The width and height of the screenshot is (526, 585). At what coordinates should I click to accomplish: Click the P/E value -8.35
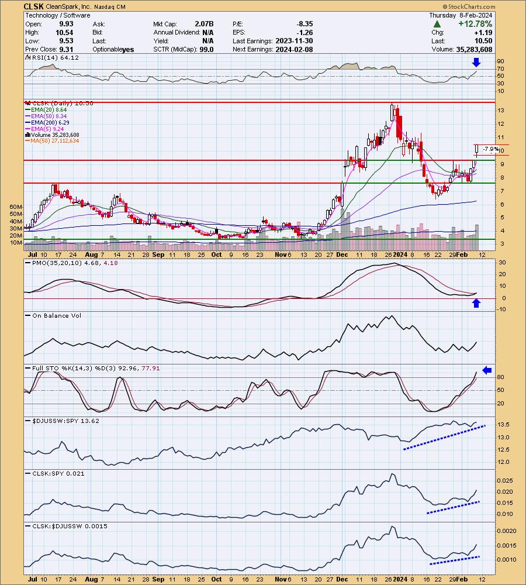click(x=304, y=24)
